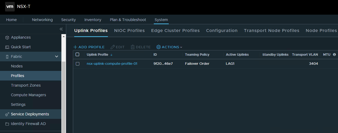Toggle the select-all header checkbox
This screenshot has height=133, width=338.
click(x=77, y=54)
